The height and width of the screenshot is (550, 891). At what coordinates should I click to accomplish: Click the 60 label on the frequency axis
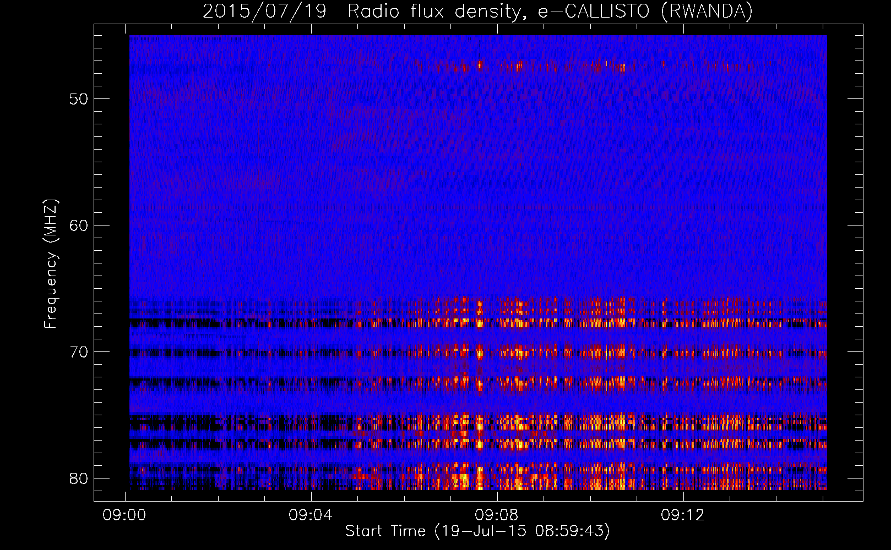pos(79,226)
